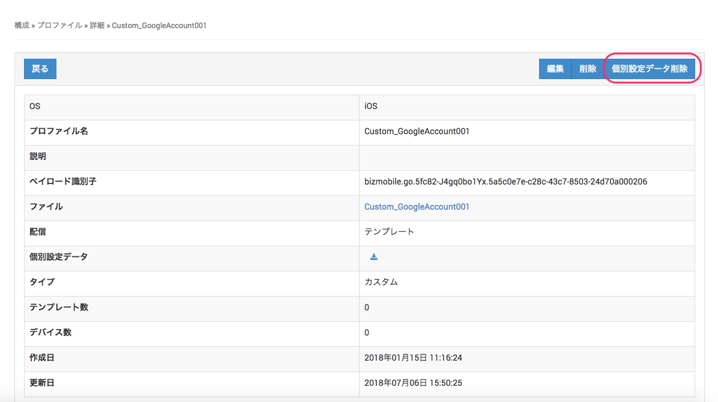Navigate to プロファイル in the breadcrumb
Image resolution: width=718 pixels, height=402 pixels.
pyautogui.click(x=59, y=26)
